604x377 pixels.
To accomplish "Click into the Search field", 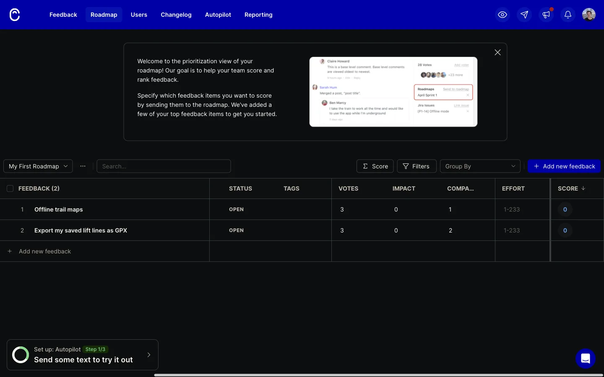I will pos(164,166).
